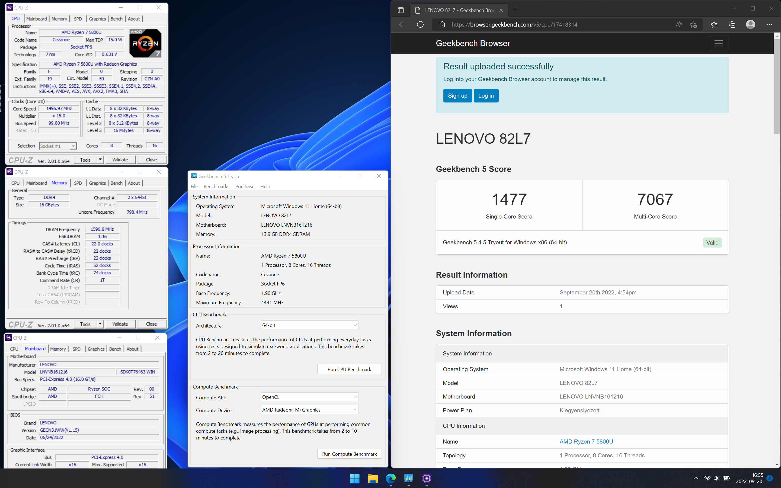This screenshot has height=488, width=781.
Task: Open the Collections icon in browser
Action: click(732, 24)
